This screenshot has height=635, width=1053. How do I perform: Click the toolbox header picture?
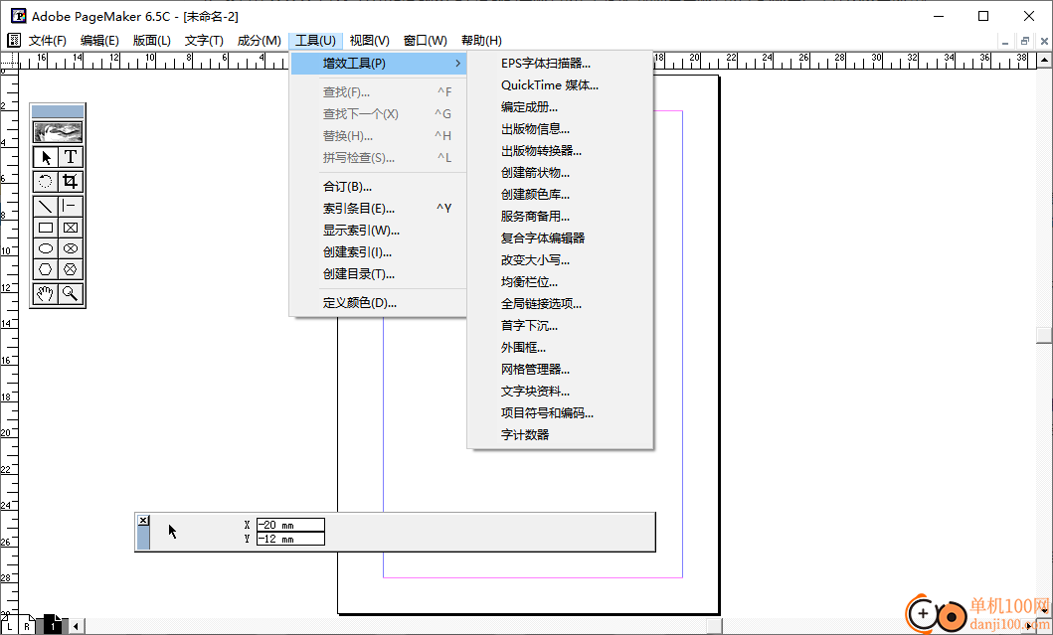(x=58, y=131)
